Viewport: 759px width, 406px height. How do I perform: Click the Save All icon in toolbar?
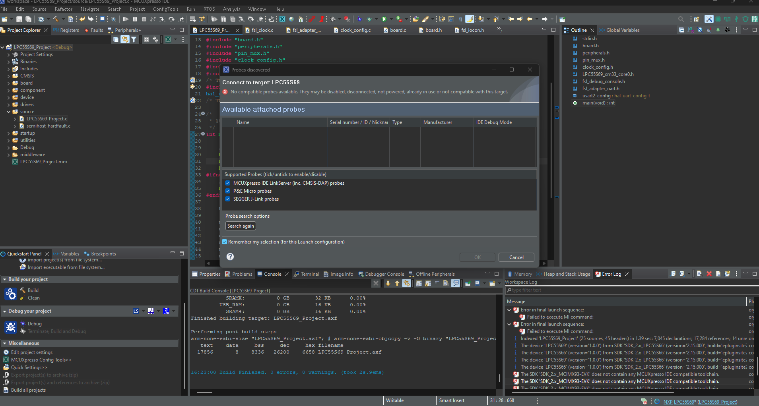coord(28,19)
